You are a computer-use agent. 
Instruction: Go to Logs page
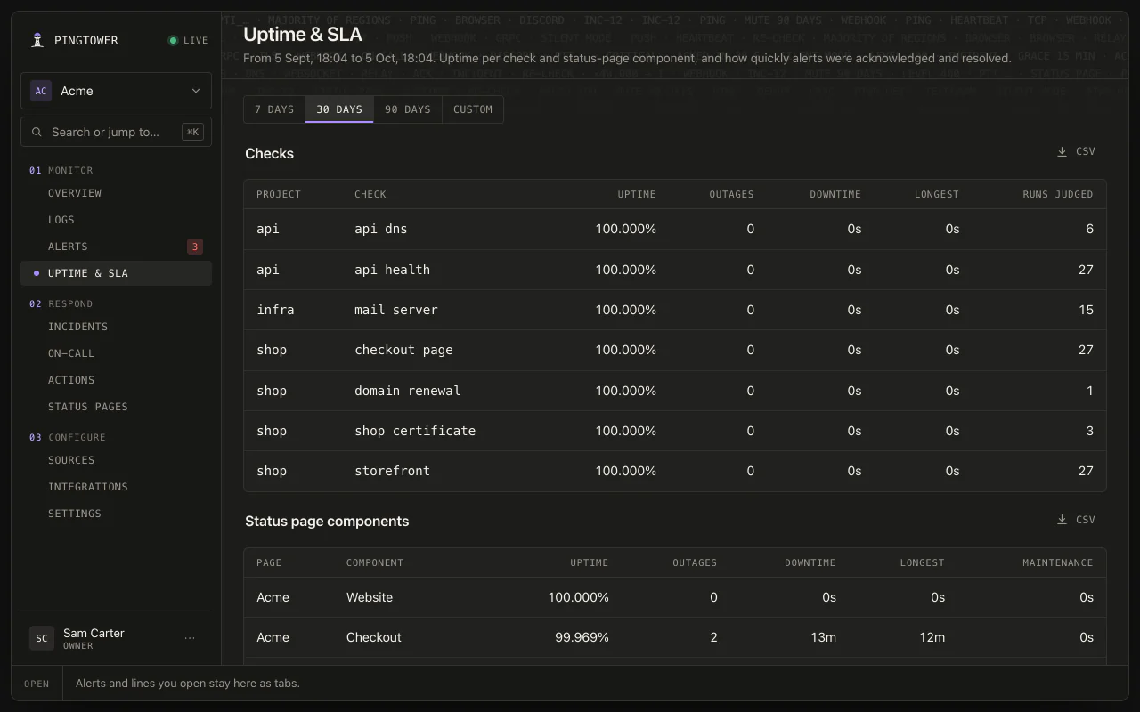116,220
